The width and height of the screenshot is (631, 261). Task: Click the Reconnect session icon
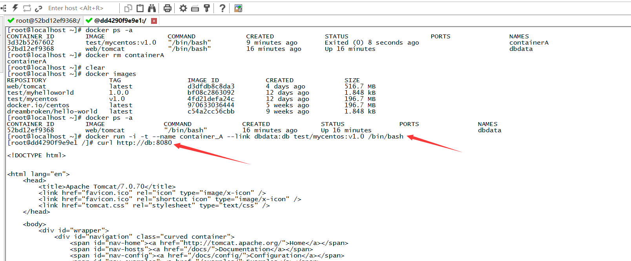27,8
